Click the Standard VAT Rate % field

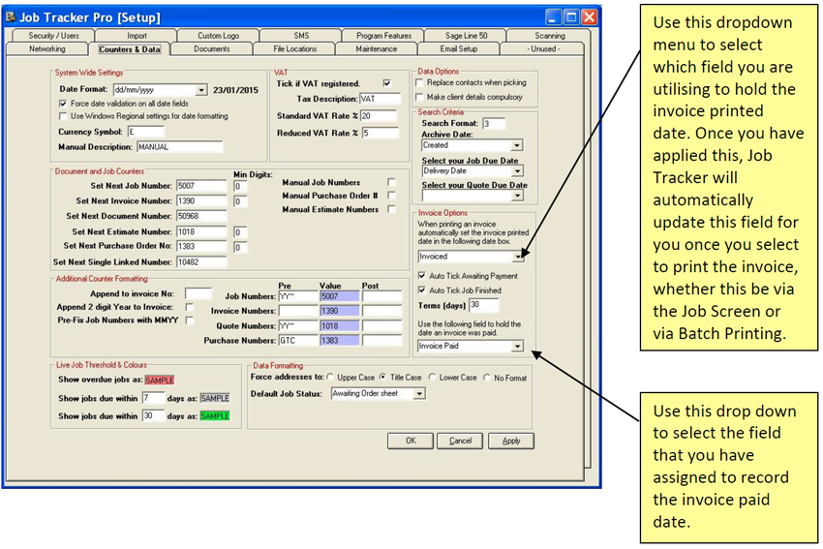[379, 116]
